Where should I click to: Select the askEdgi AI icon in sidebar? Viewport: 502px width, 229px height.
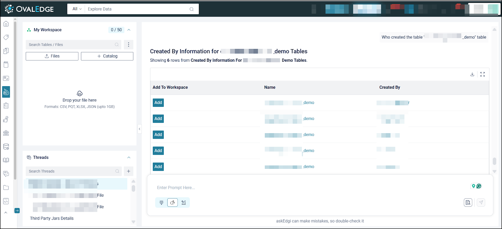click(6, 92)
